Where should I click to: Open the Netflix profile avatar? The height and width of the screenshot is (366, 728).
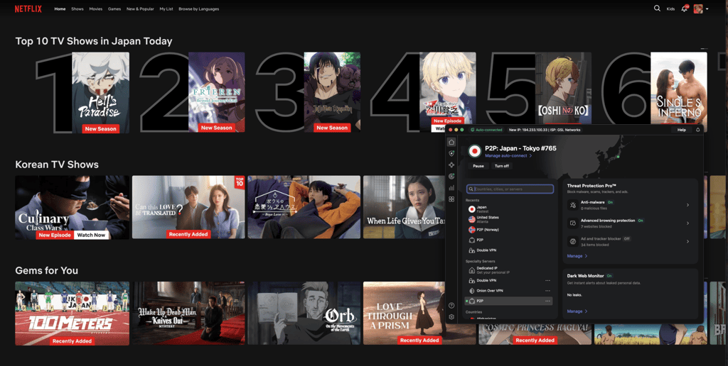pos(698,9)
